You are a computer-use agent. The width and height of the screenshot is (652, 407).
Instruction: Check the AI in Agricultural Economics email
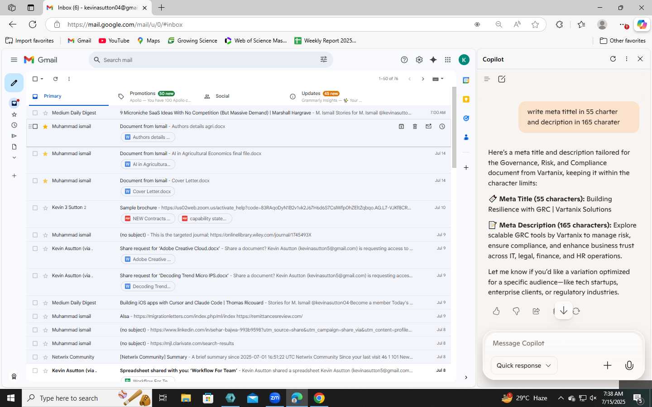35,154
